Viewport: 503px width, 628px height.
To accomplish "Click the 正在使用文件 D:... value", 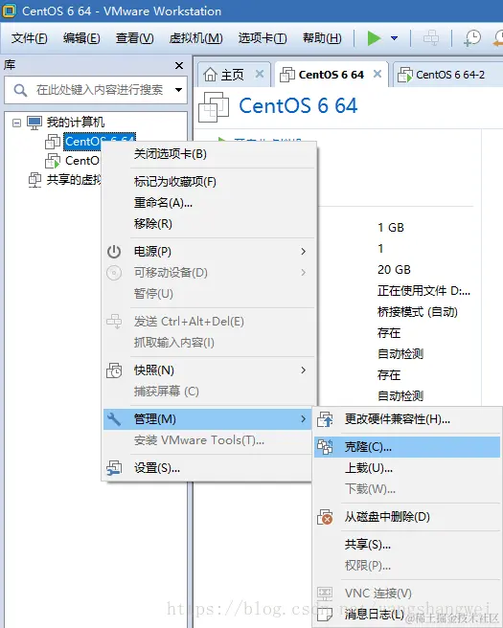I will tap(423, 290).
